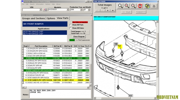Open the VIN combo box arrow
The height and width of the screenshot is (100, 180).
pyautogui.click(x=41, y=10)
